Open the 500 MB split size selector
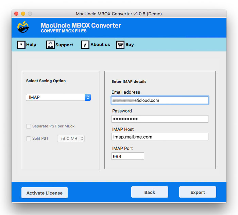 pos(71,138)
